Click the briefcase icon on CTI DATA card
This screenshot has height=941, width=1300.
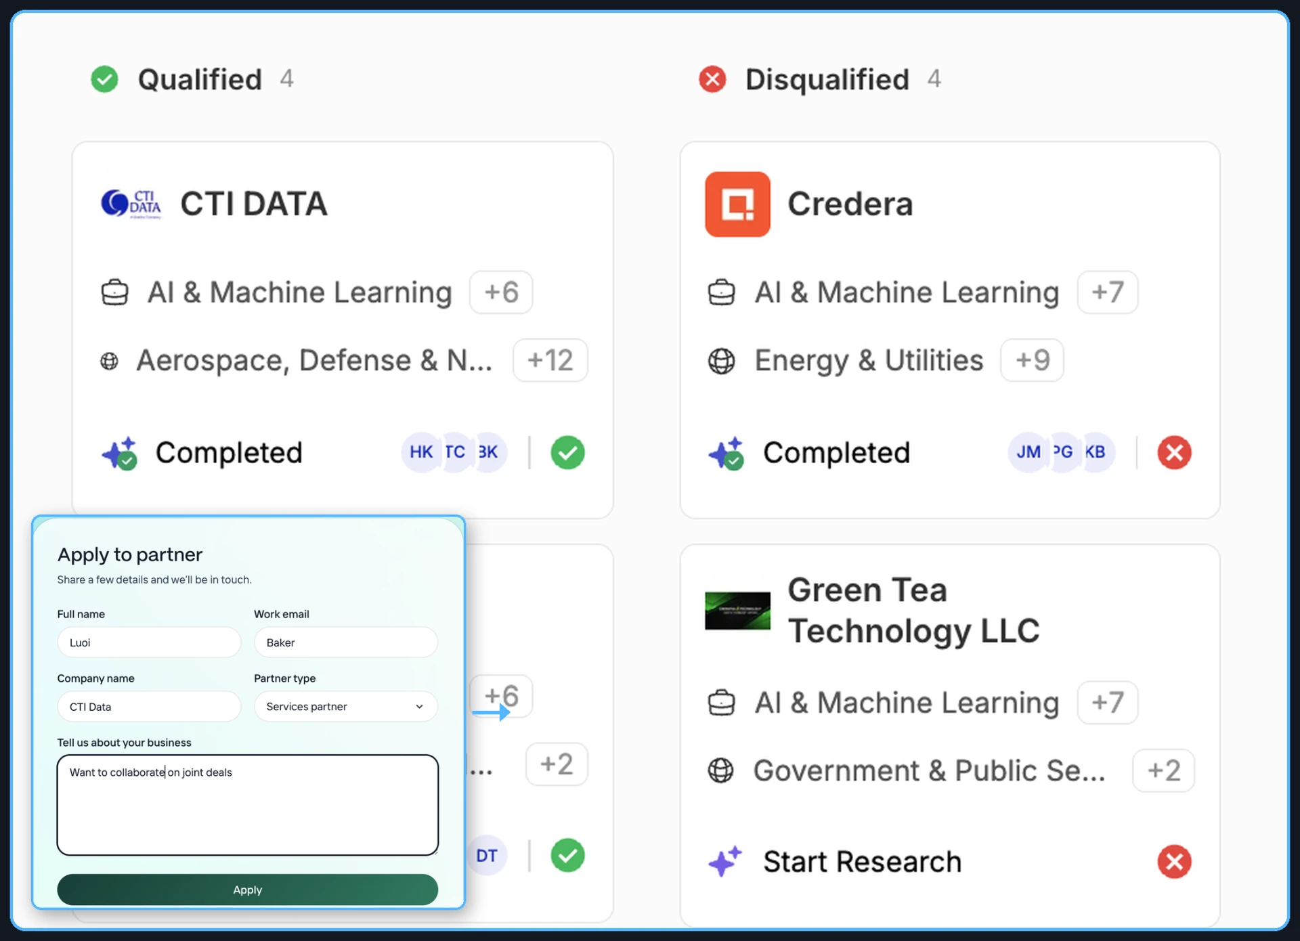click(114, 292)
